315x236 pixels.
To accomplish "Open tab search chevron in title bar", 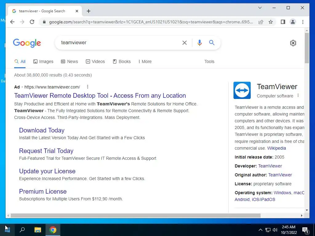I will pos(260,8).
